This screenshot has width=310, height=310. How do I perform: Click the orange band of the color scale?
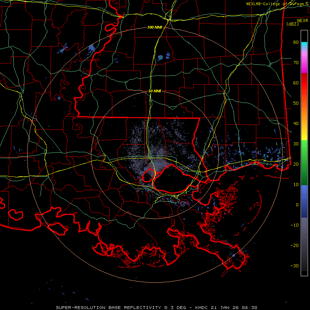click(304, 113)
